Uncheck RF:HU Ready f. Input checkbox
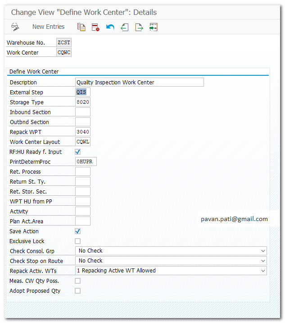The width and height of the screenshot is (285, 323). (x=78, y=152)
